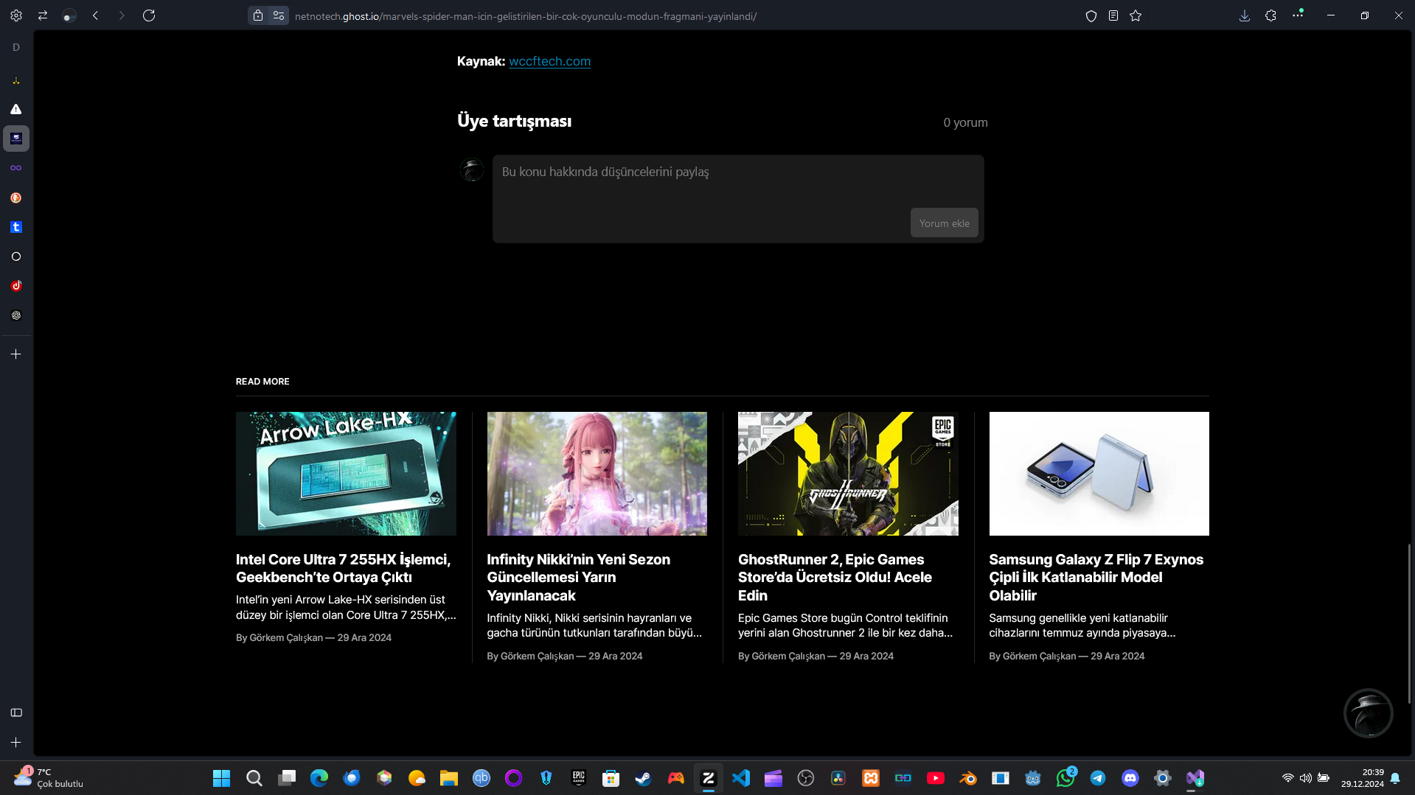Viewport: 1415px width, 795px height.
Task: Open WhatsApp with 2 notifications
Action: (1065, 778)
